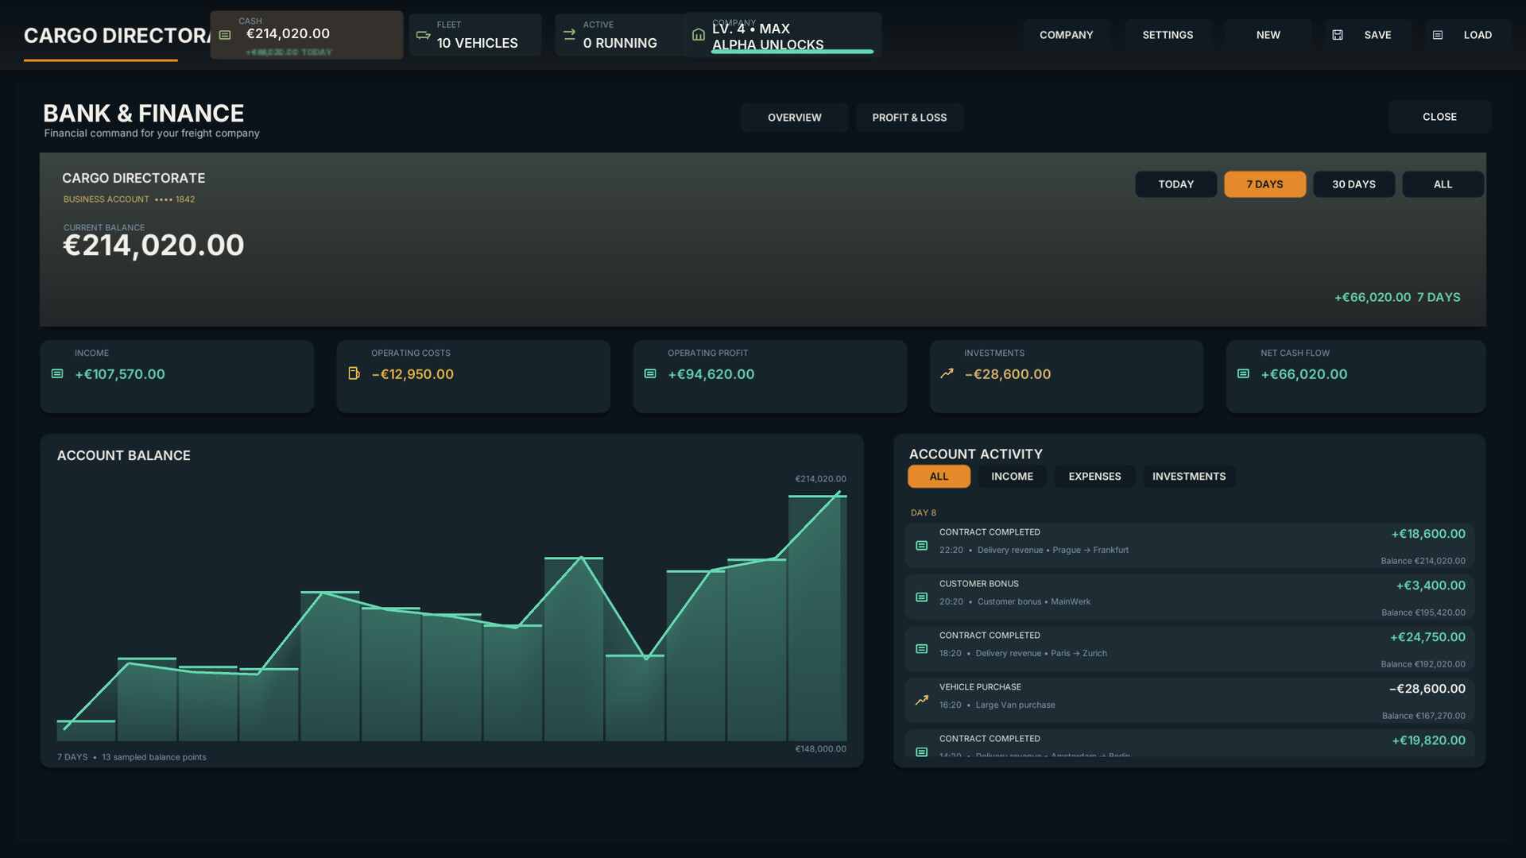The image size is (1526, 858).
Task: Click the +€18,600.00 contract amount
Action: click(x=1428, y=534)
